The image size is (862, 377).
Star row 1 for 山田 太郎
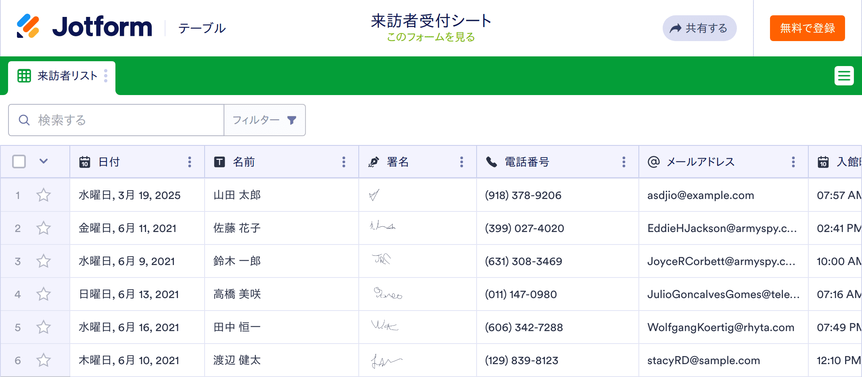(44, 195)
